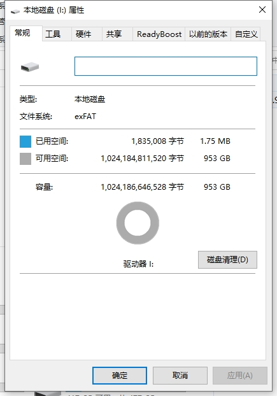Click the gray free space swatch

click(25, 159)
